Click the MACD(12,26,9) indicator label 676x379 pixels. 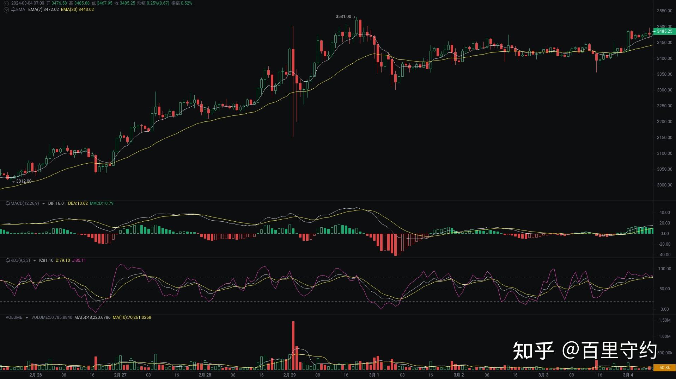(25, 203)
